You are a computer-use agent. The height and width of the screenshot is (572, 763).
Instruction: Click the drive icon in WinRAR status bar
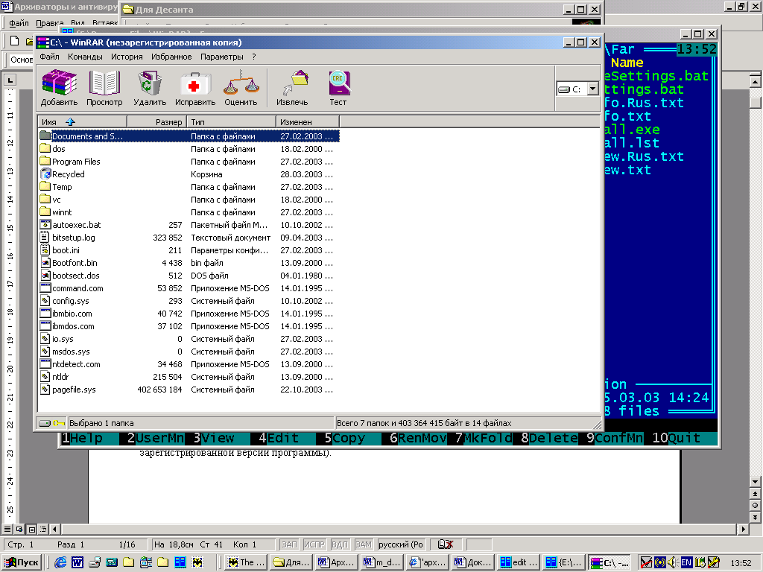(x=44, y=423)
